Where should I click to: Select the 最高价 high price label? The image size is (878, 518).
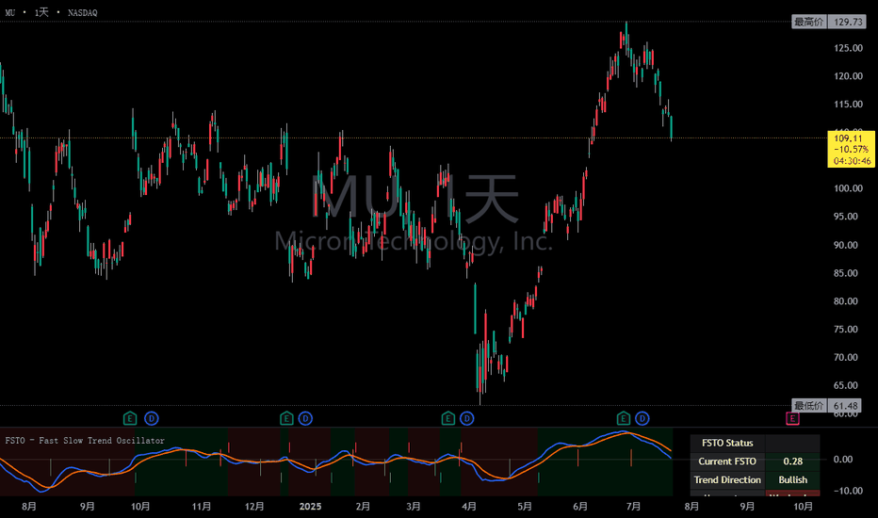tap(809, 22)
